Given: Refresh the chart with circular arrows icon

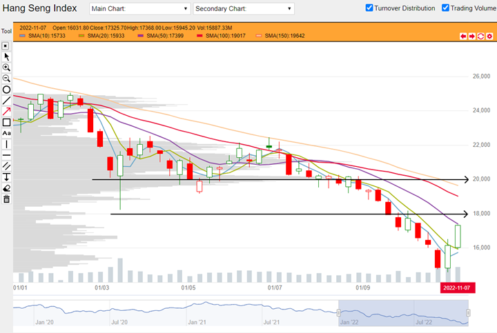Looking at the screenshot, I should click(481, 36).
